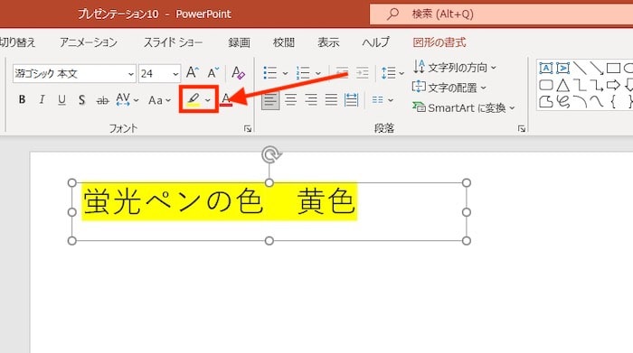Click the increase font size icon
The width and height of the screenshot is (633, 353).
193,73
